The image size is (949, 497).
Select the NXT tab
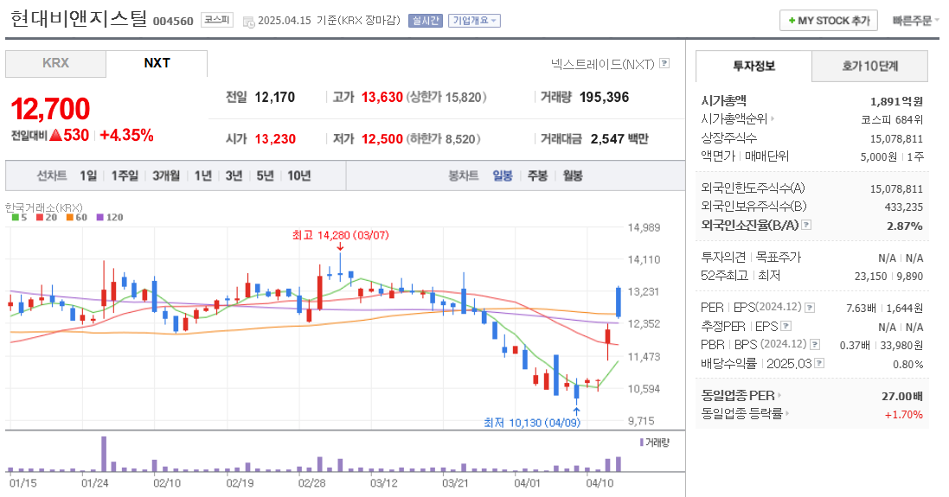[157, 63]
